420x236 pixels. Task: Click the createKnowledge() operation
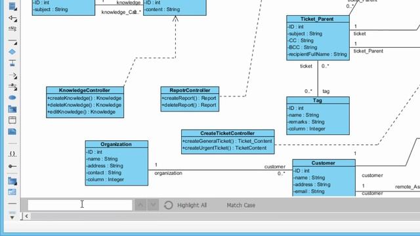[x=85, y=98]
